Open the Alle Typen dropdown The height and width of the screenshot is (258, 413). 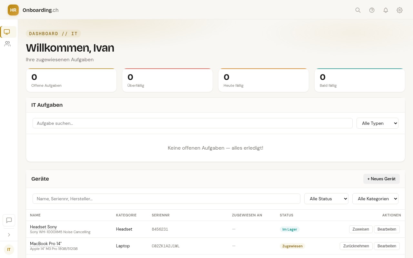(x=378, y=123)
